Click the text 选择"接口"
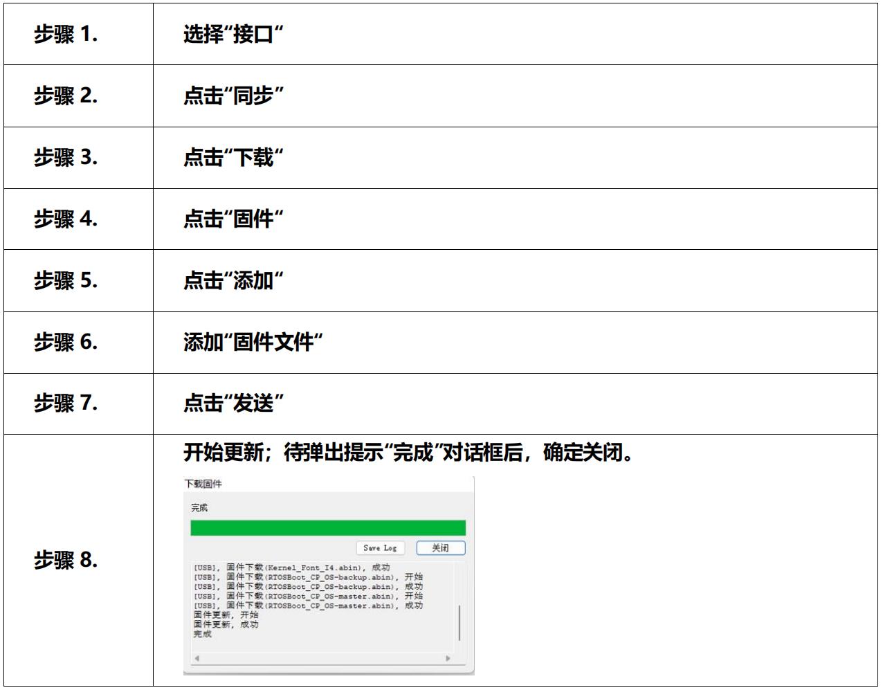 pyautogui.click(x=233, y=34)
